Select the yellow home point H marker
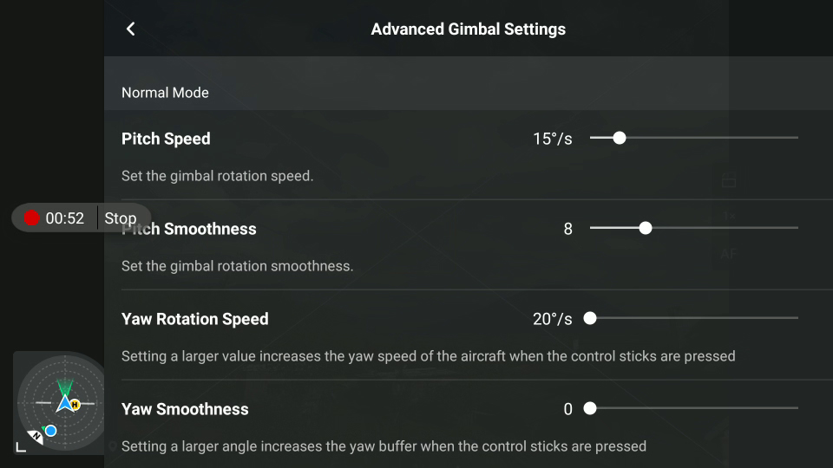 pos(75,405)
